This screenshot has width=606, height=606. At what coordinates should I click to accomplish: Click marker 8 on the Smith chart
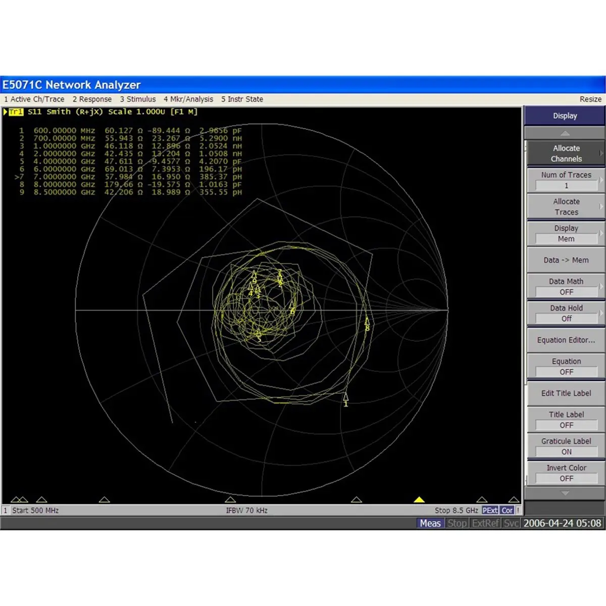367,324
